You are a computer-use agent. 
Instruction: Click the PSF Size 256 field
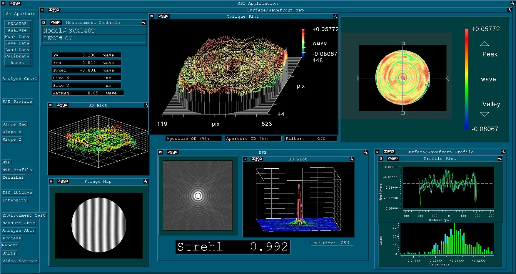332,243
